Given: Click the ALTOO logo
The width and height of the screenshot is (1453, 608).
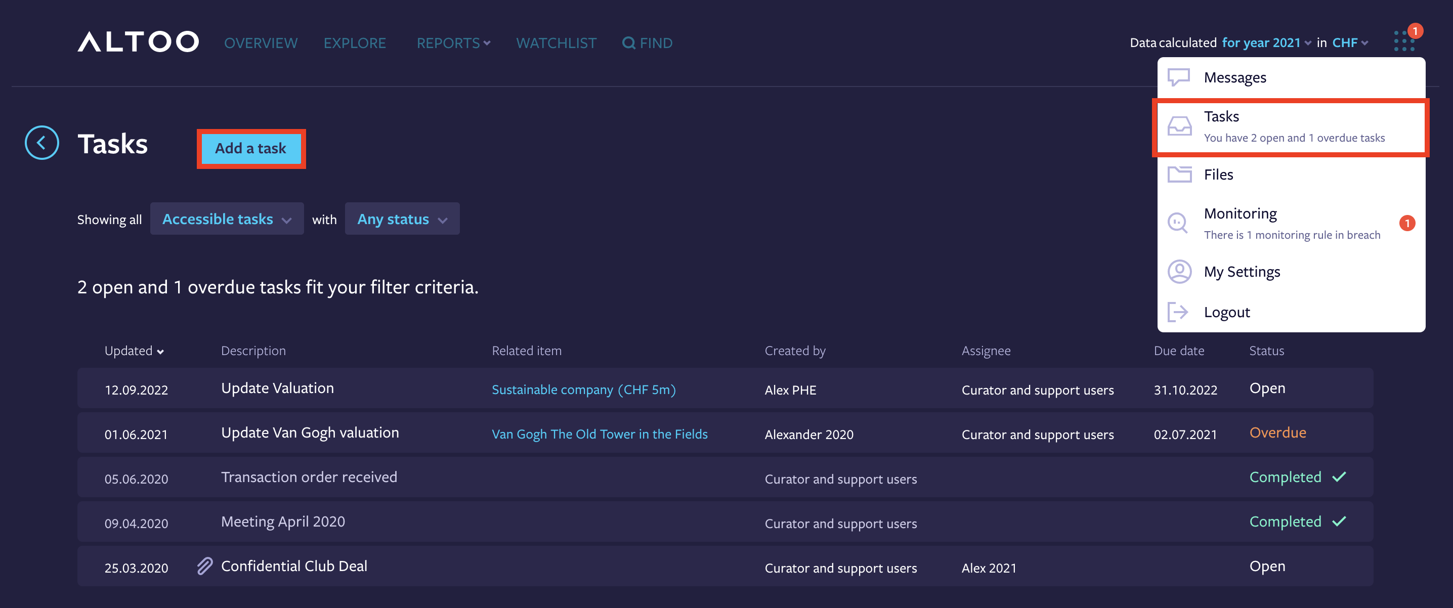Looking at the screenshot, I should (x=138, y=42).
